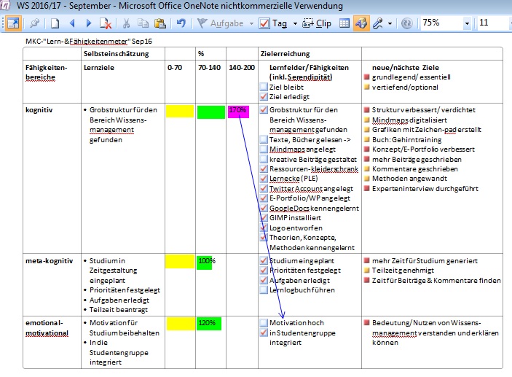Toggle the 'Twitter Account angelegt' checkbox

264,188
